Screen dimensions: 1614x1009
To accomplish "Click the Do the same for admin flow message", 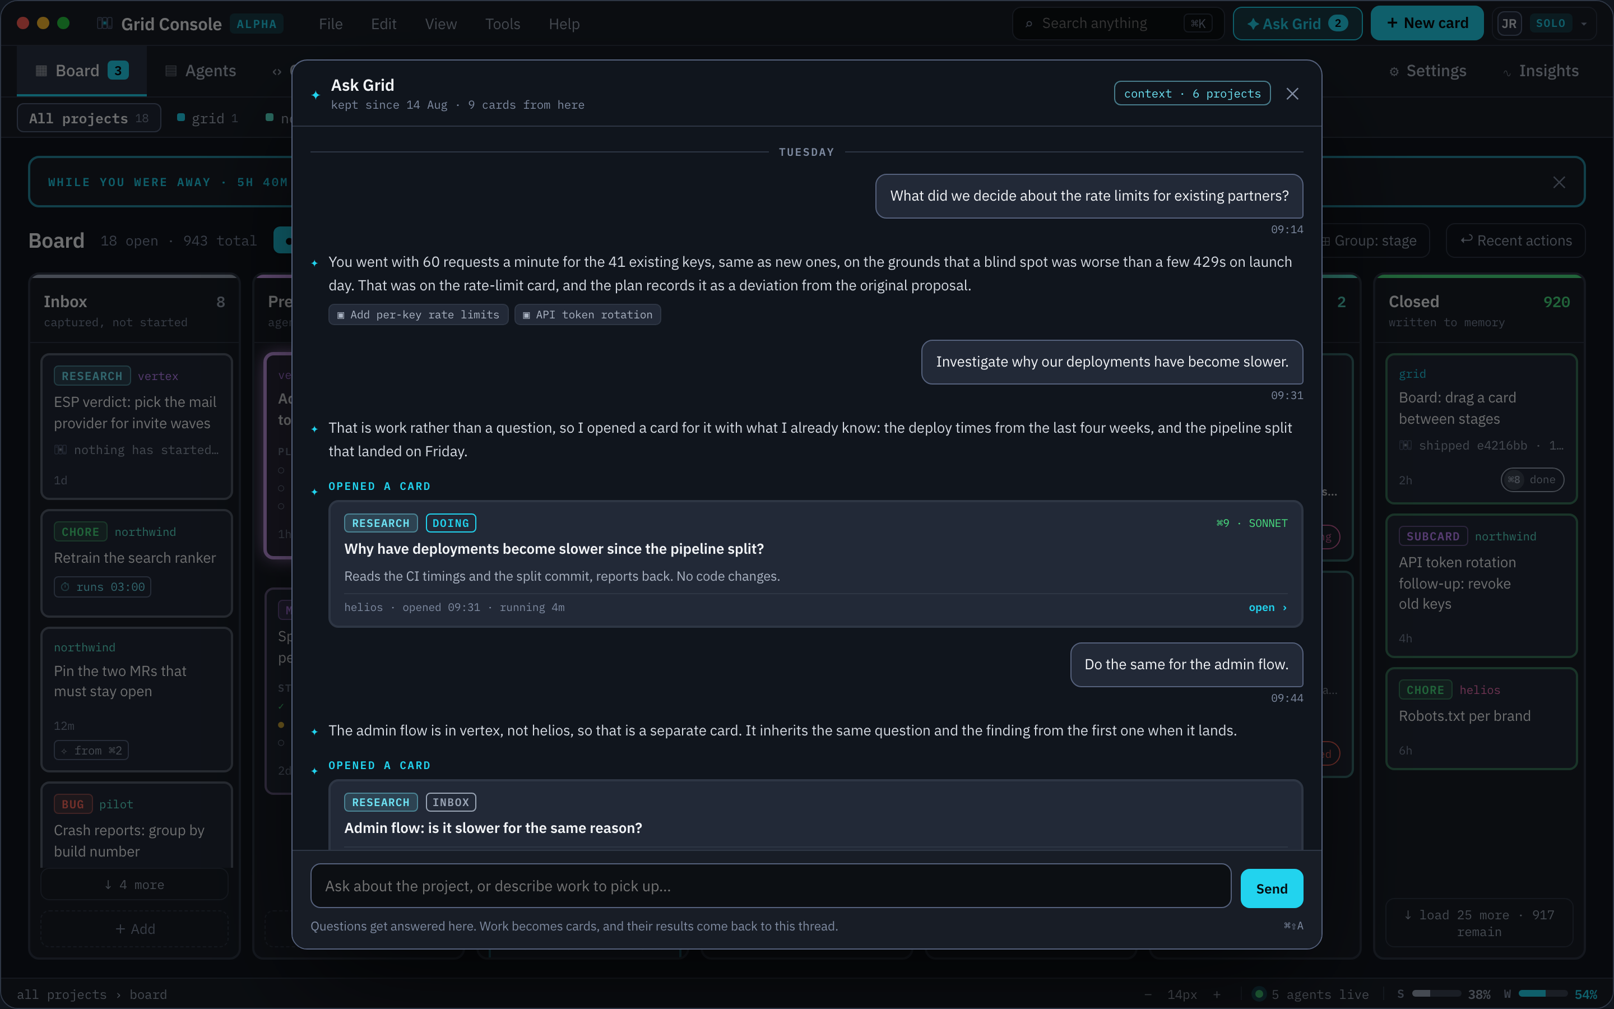I will (x=1186, y=664).
